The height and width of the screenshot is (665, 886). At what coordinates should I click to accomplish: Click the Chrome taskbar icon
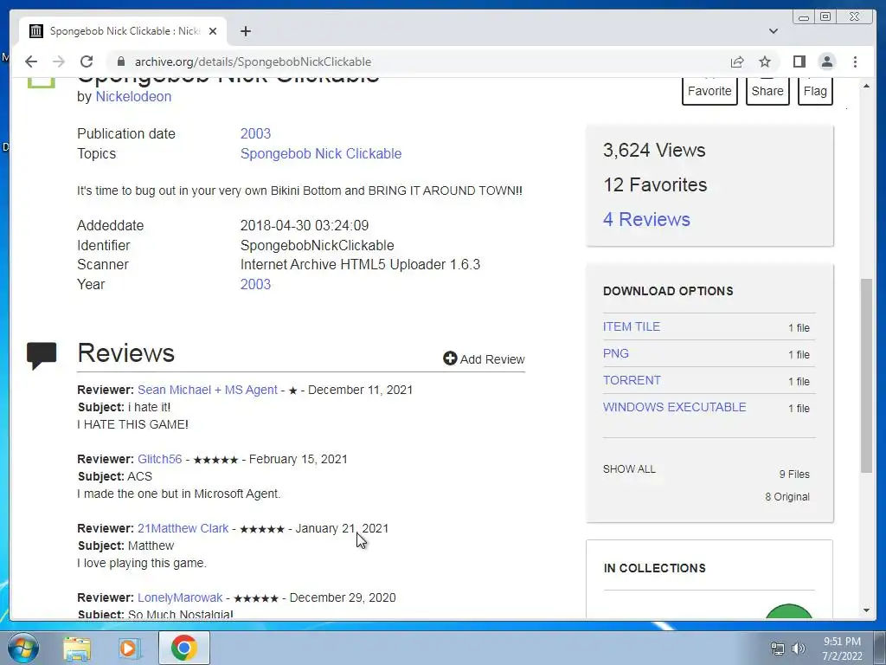click(x=183, y=648)
